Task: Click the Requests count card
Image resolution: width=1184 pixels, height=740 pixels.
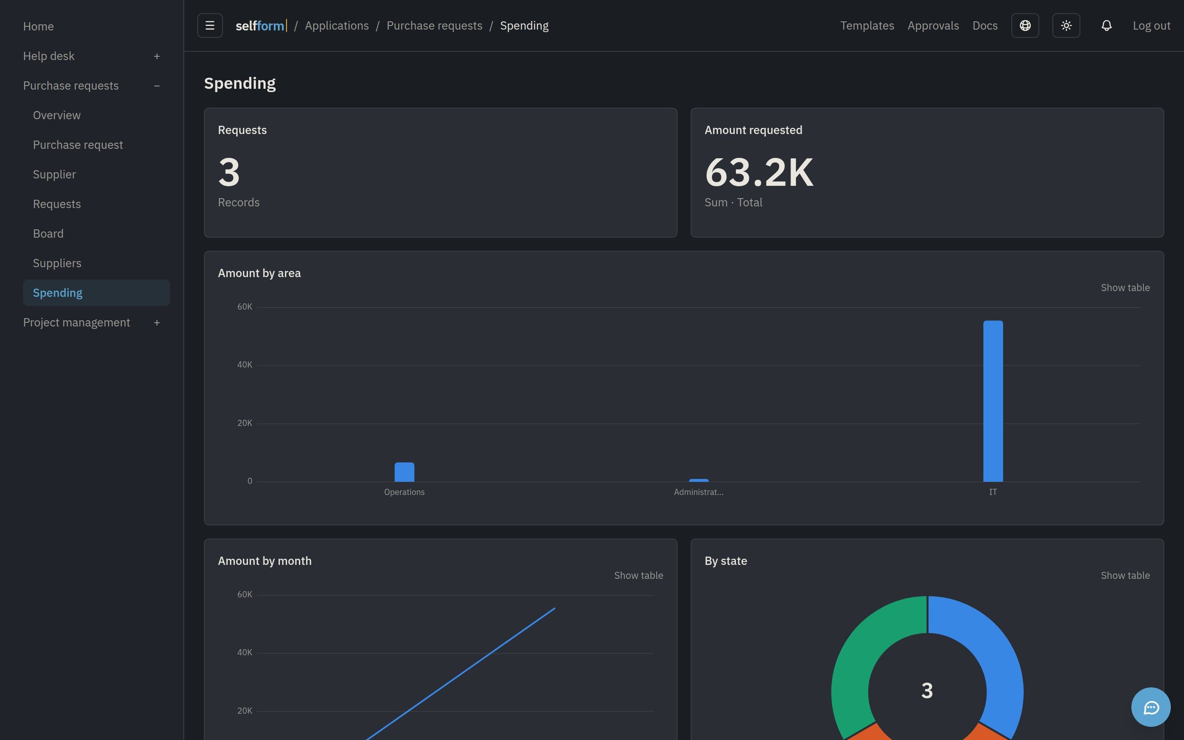Action: click(x=440, y=173)
